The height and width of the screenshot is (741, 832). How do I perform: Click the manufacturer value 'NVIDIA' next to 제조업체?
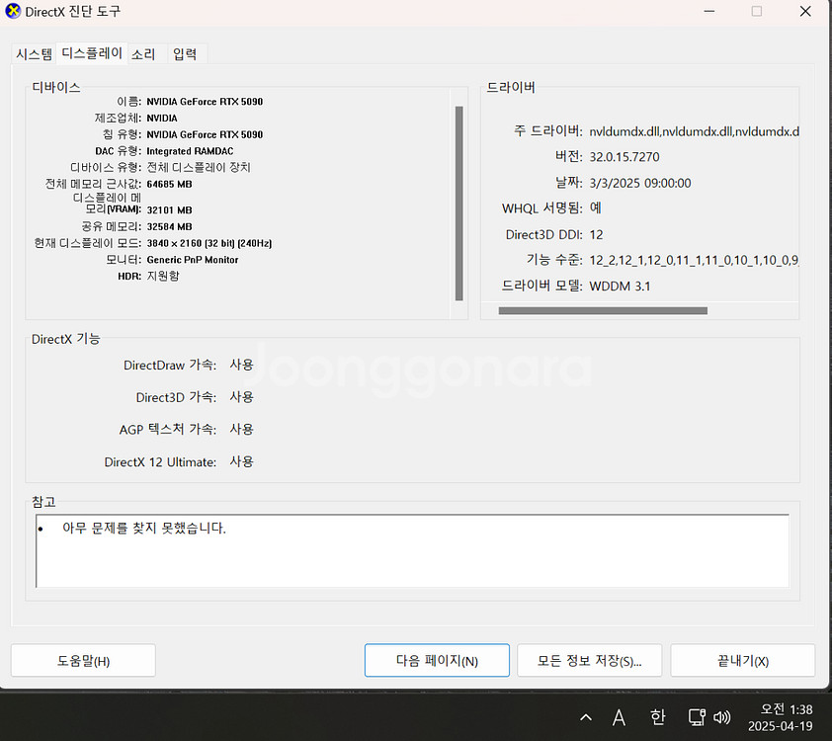[x=162, y=118]
